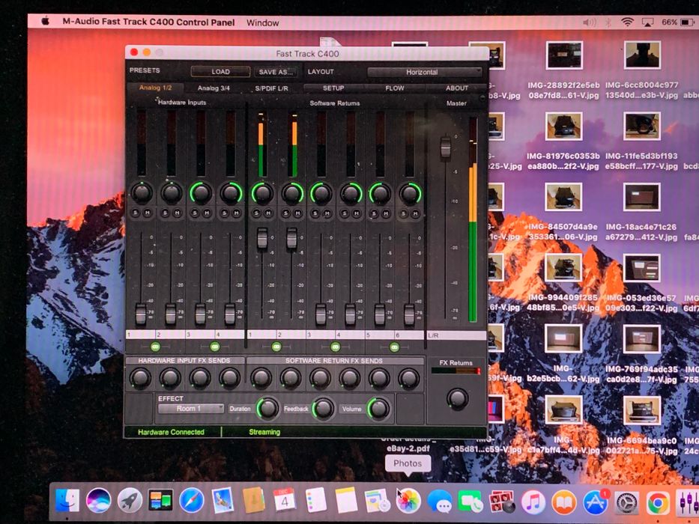Click the last Software Return FX Send knob
The height and width of the screenshot is (524, 699).
[409, 378]
